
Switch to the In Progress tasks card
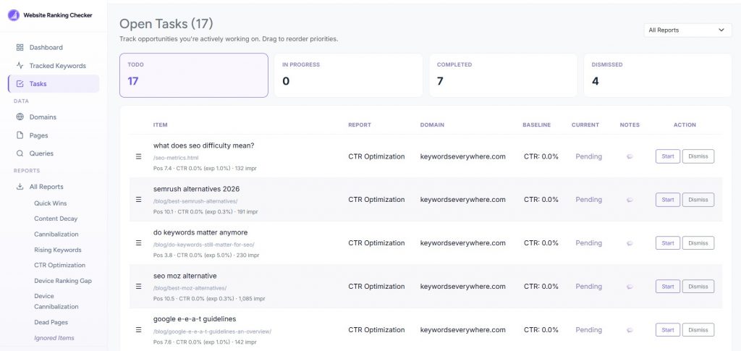(x=348, y=75)
